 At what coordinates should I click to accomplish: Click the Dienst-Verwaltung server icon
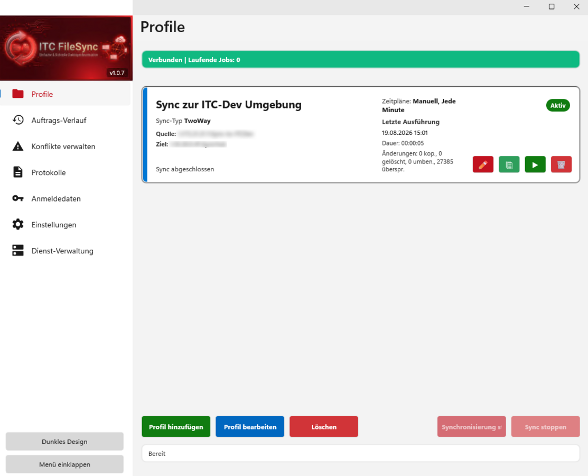coord(18,250)
